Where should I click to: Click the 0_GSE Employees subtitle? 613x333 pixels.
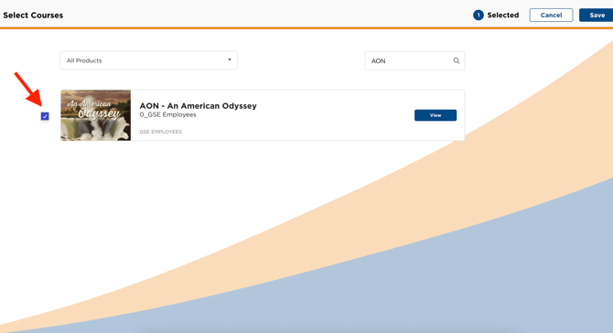[x=167, y=115]
